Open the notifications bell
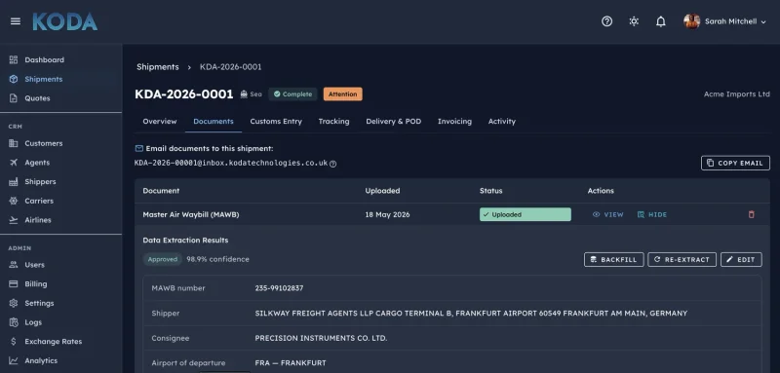The image size is (780, 373). 661,21
